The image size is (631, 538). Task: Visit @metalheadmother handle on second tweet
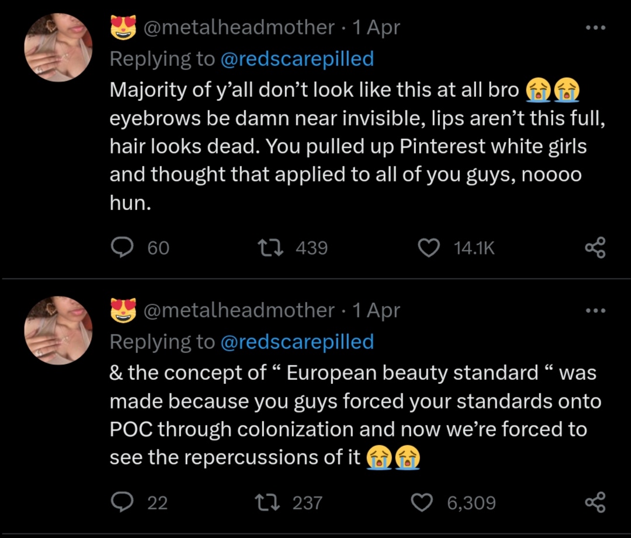click(239, 310)
